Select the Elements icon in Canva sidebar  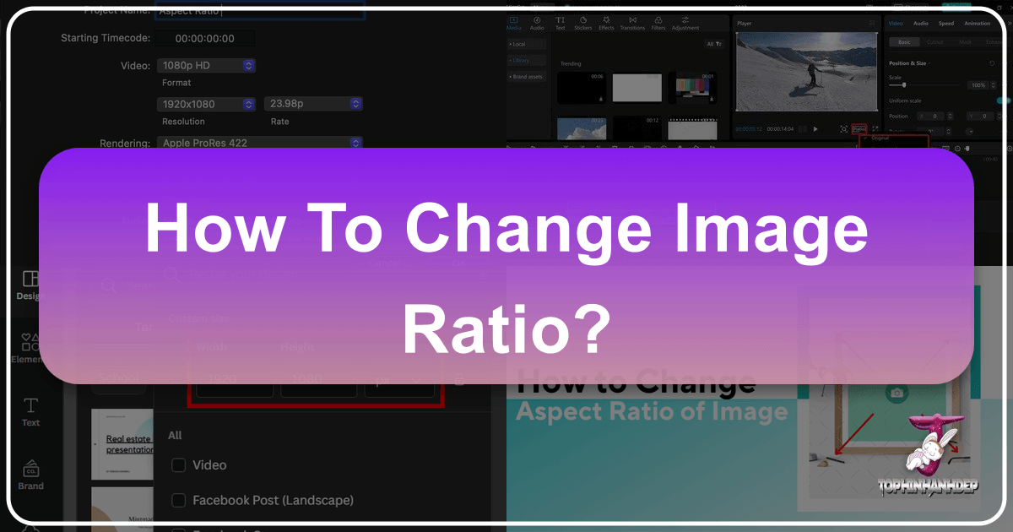(29, 346)
